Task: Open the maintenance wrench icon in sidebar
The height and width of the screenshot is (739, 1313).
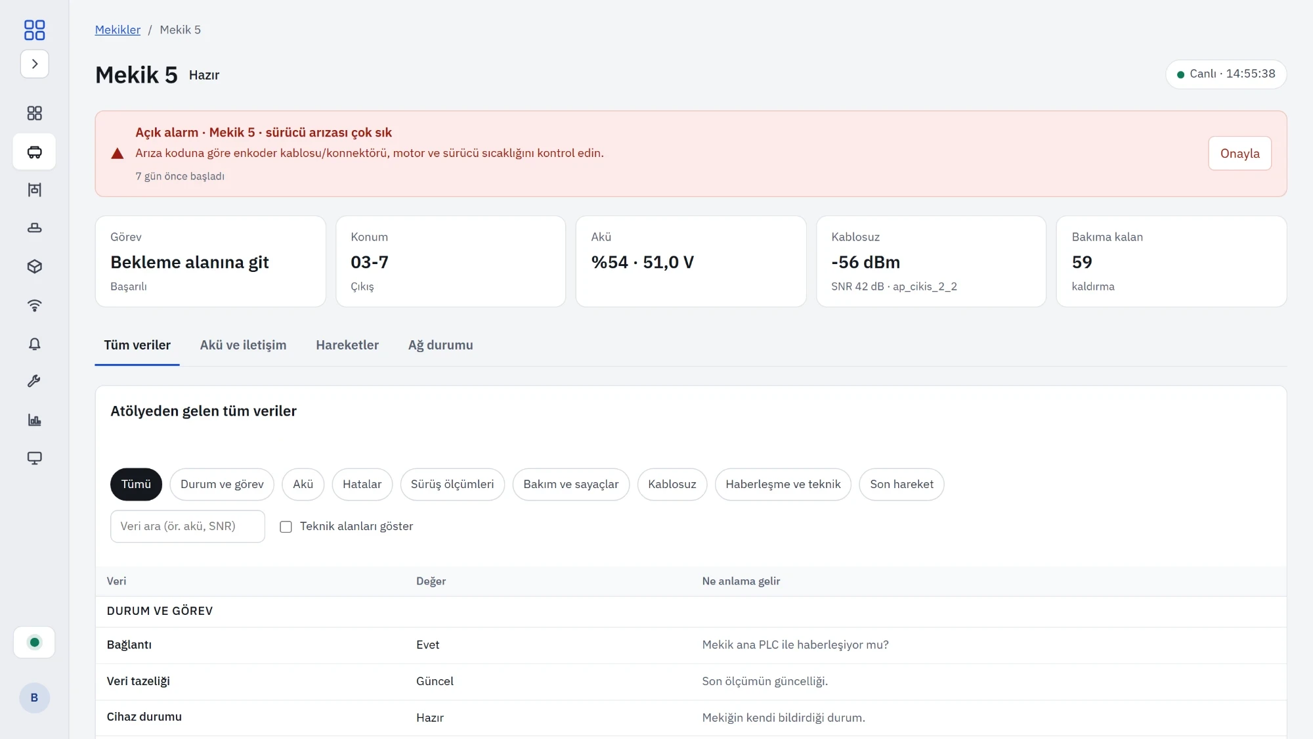Action: click(35, 382)
